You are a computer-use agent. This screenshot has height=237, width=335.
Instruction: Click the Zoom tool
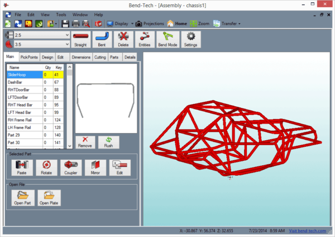pyautogui.click(x=200, y=23)
